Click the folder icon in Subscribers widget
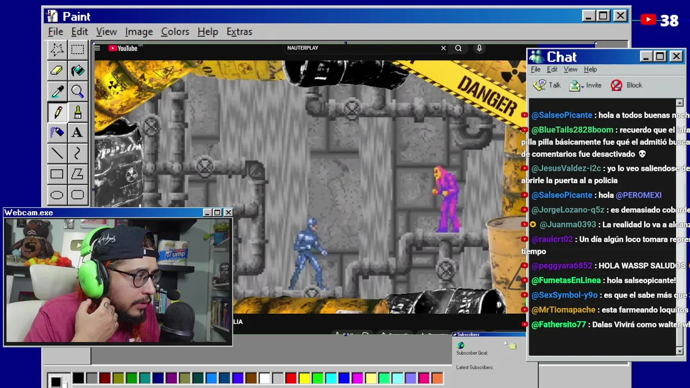This screenshot has height=388, width=690. 512,346
